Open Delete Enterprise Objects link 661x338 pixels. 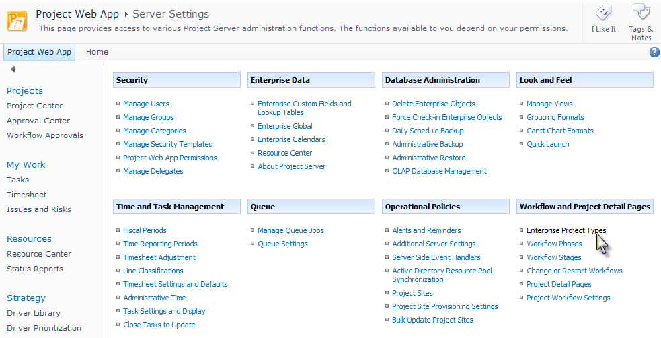(433, 104)
